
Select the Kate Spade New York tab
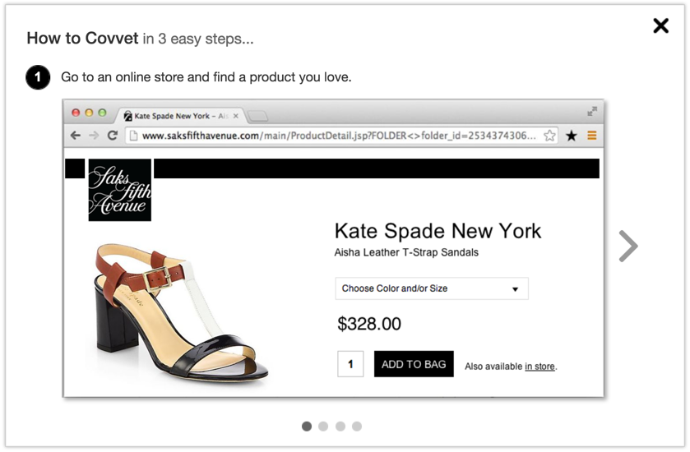point(177,117)
